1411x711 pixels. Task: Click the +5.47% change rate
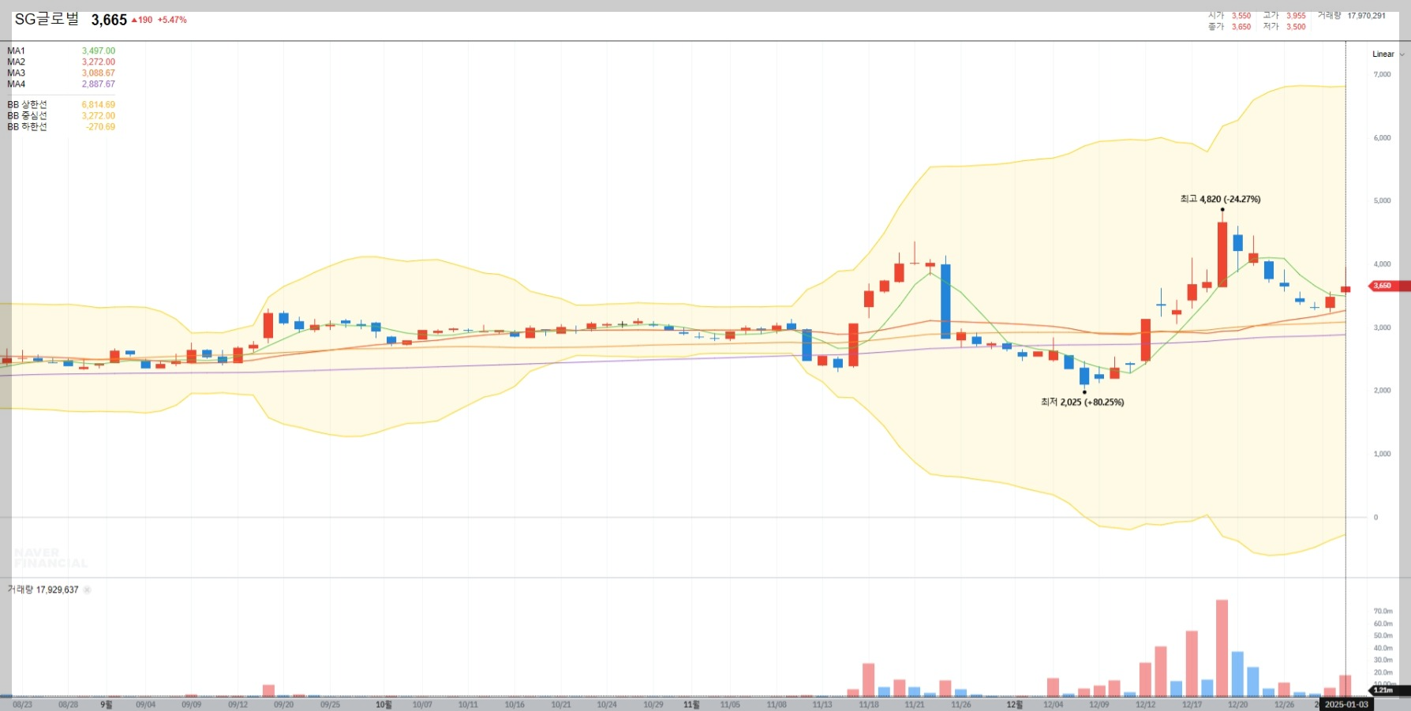(172, 20)
